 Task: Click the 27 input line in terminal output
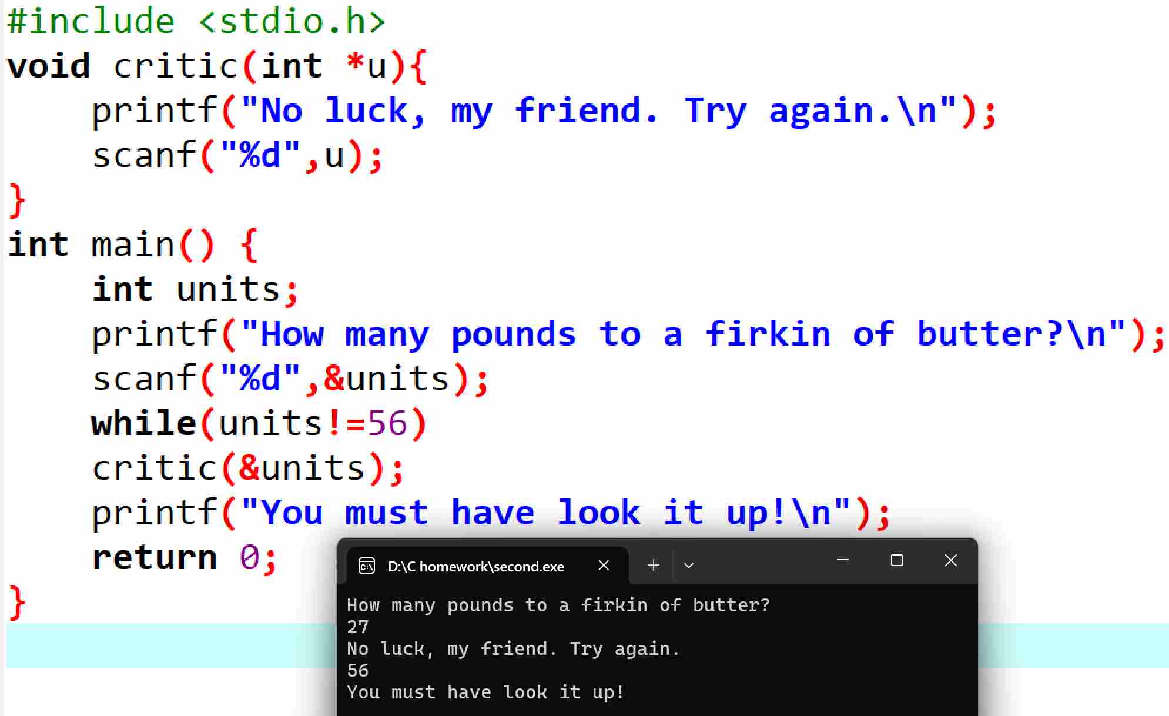tap(358, 627)
